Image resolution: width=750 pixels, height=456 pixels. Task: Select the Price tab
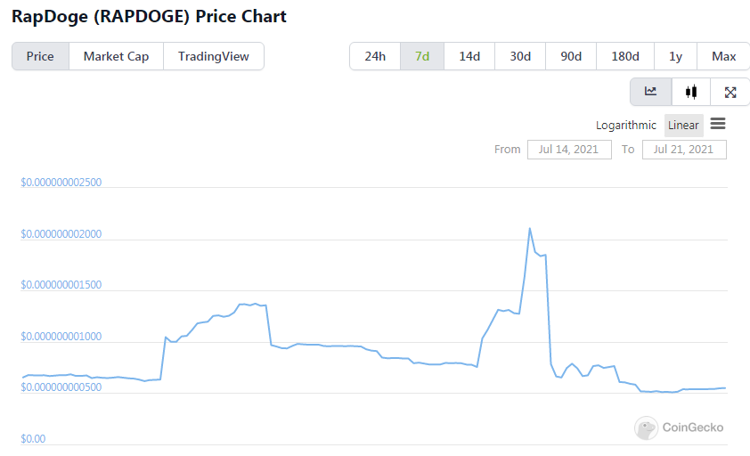pos(40,56)
